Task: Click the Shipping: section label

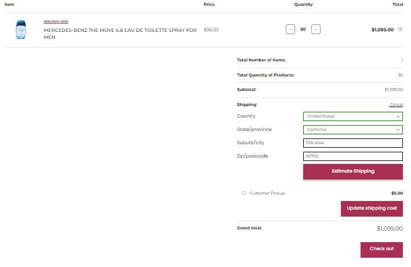Action: tap(247, 105)
